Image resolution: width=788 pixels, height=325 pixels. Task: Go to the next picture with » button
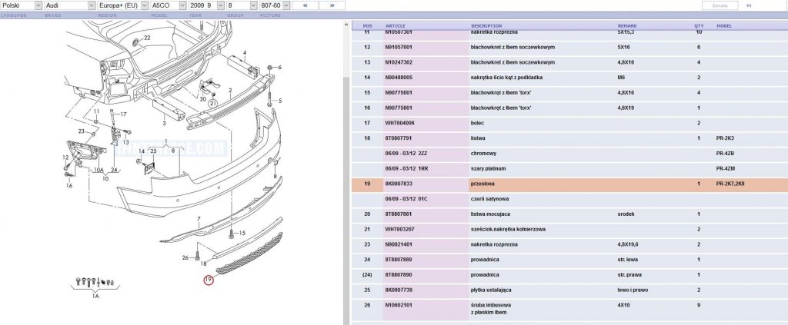(332, 5)
